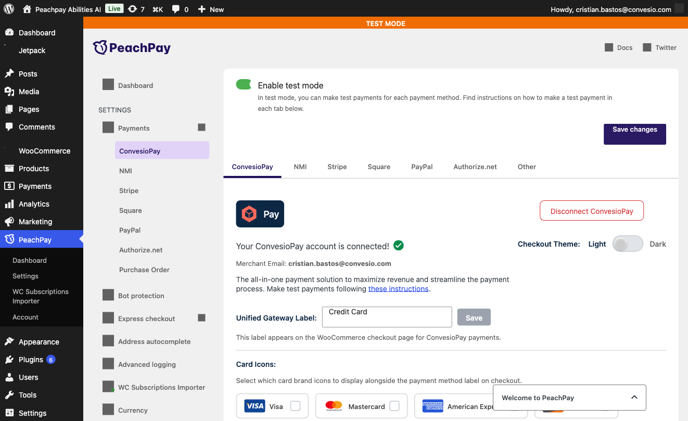Viewport: 688px width, 421px height.
Task: Click the PeachPay icon in the WordPress sidebar
Action: [x=9, y=239]
